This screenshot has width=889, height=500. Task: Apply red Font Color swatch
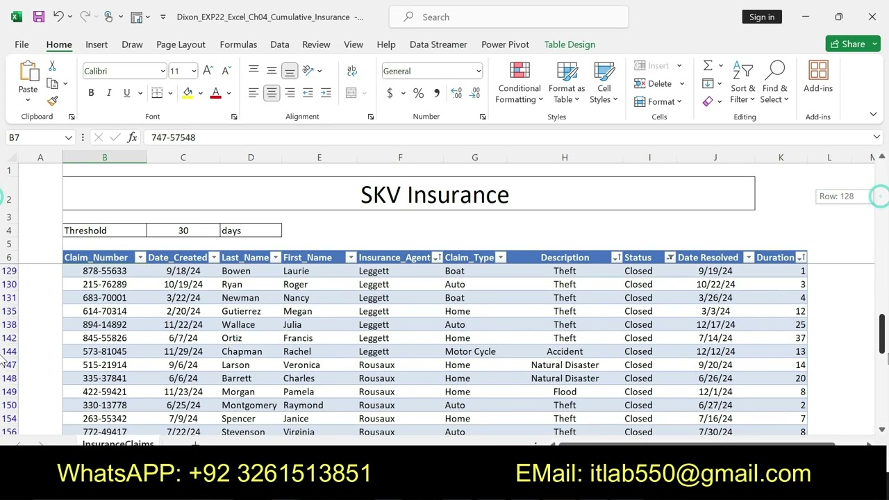tap(215, 93)
